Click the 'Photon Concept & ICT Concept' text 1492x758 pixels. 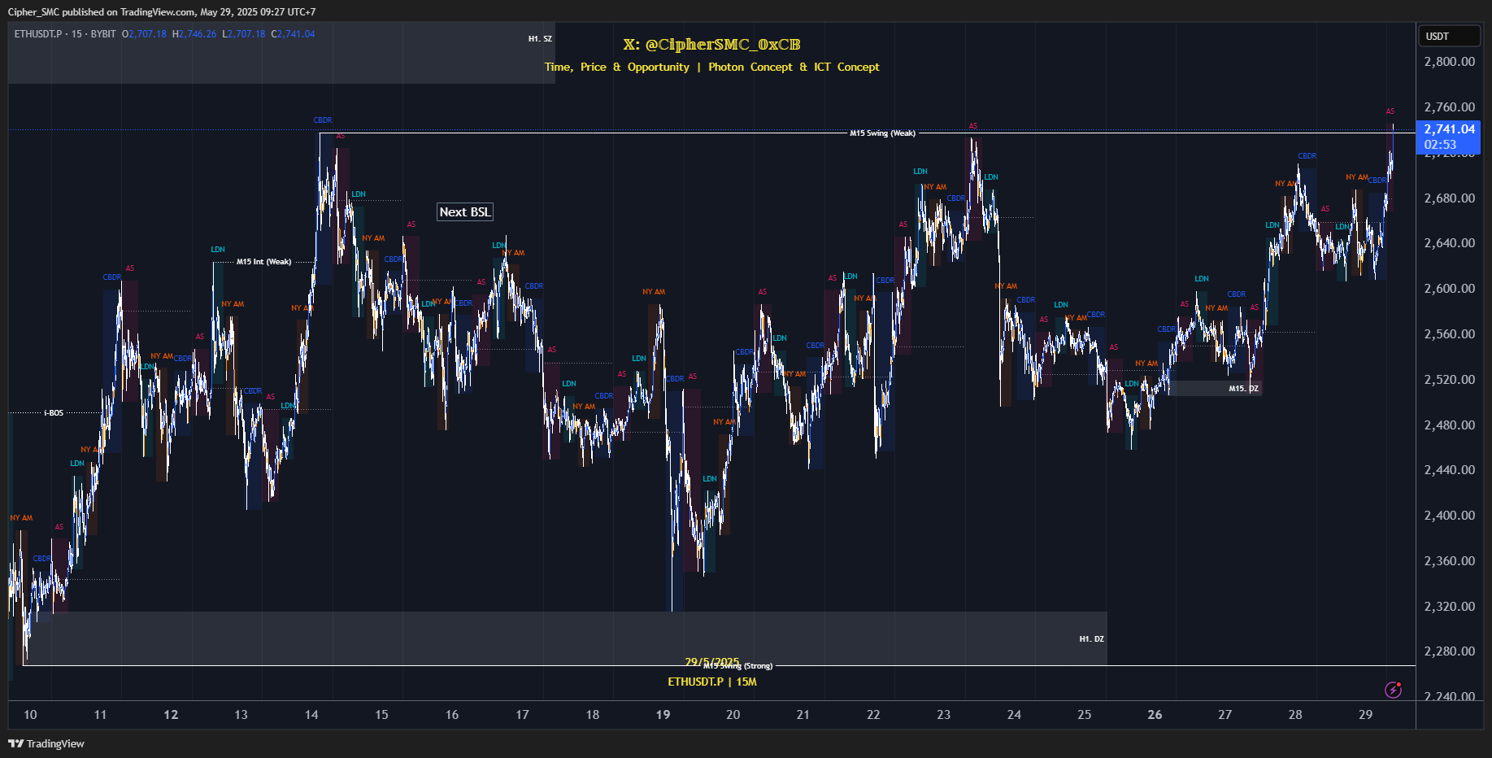click(794, 67)
